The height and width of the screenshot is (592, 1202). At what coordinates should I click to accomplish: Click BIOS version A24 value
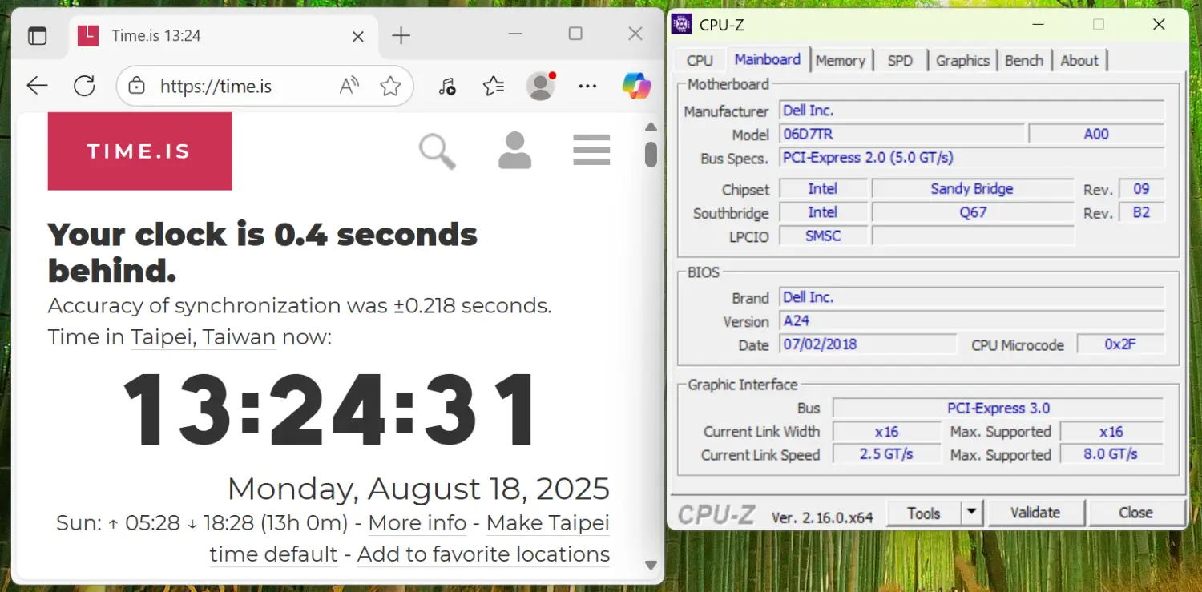coord(972,321)
